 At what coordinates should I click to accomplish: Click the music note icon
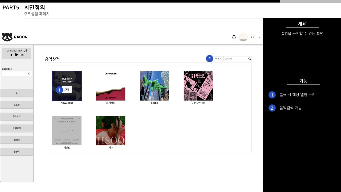(x=26, y=50)
